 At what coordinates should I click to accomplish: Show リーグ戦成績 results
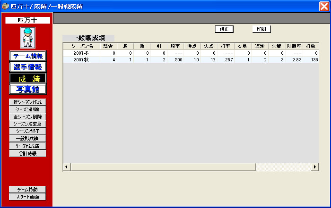(27, 146)
